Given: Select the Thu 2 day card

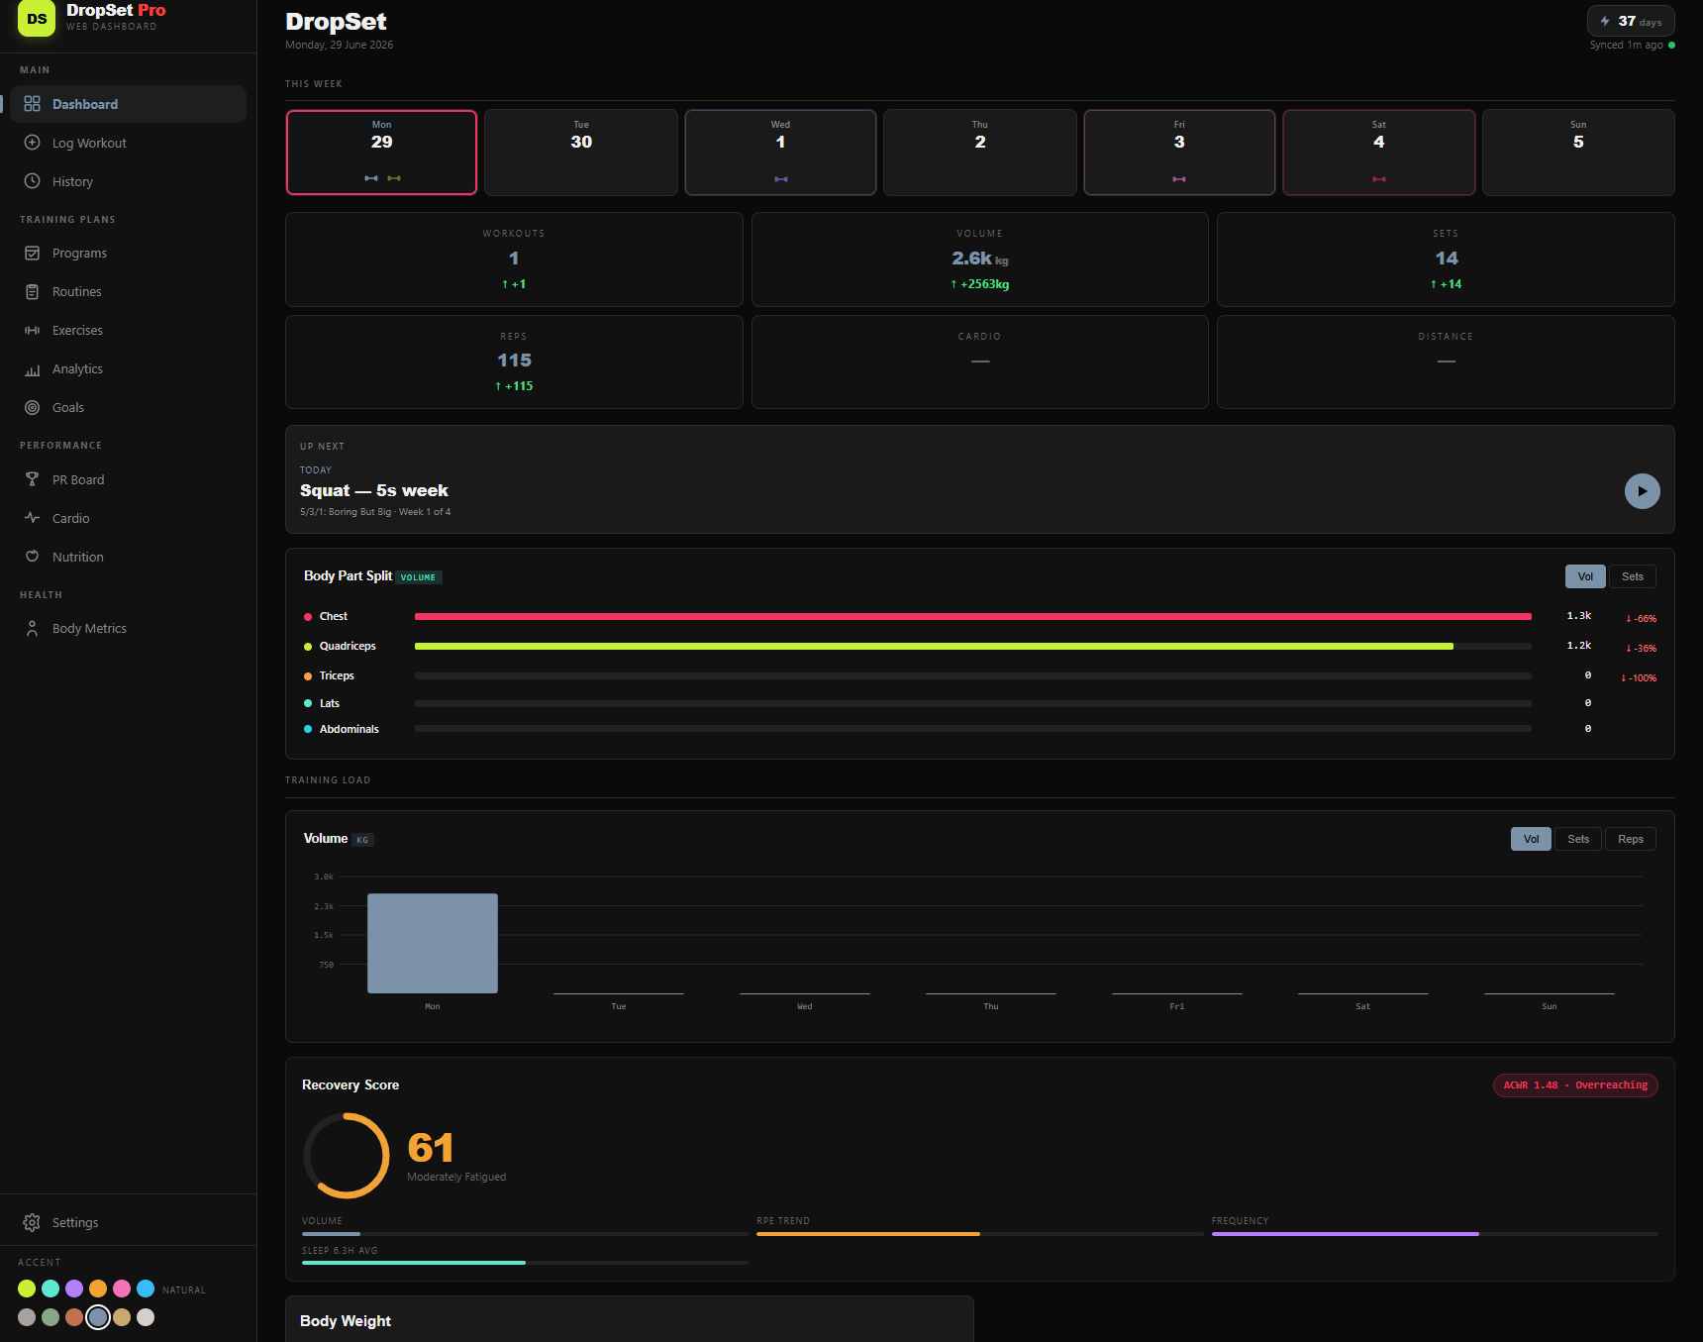Looking at the screenshot, I should click(980, 153).
